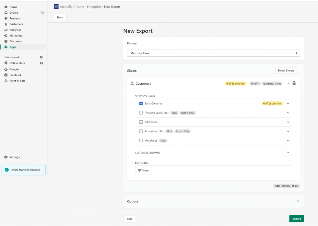Open the Format dropdown showing Matrixify: Excel
The width and height of the screenshot is (318, 226).
point(213,53)
